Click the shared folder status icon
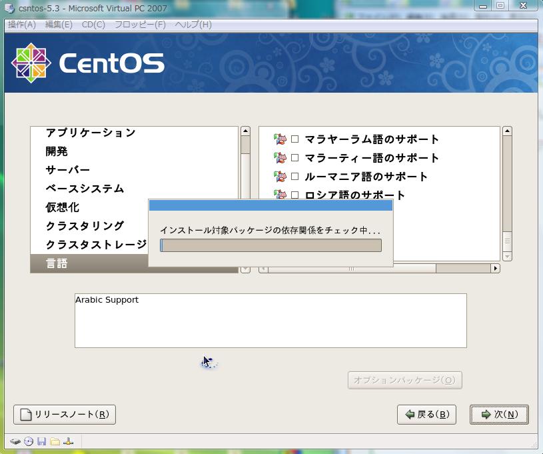This screenshot has height=454, width=543. point(55,441)
